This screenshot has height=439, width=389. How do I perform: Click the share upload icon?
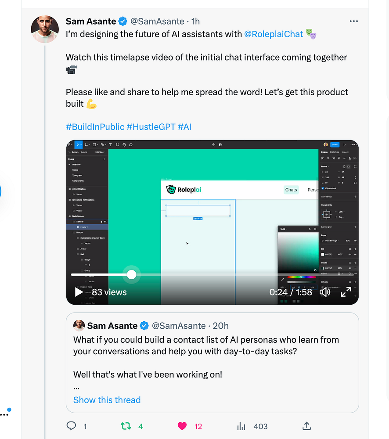(x=307, y=426)
